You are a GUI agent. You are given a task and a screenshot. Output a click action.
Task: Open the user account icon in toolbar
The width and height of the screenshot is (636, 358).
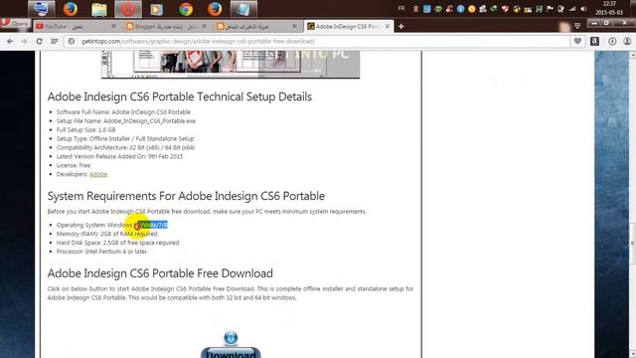point(627,41)
